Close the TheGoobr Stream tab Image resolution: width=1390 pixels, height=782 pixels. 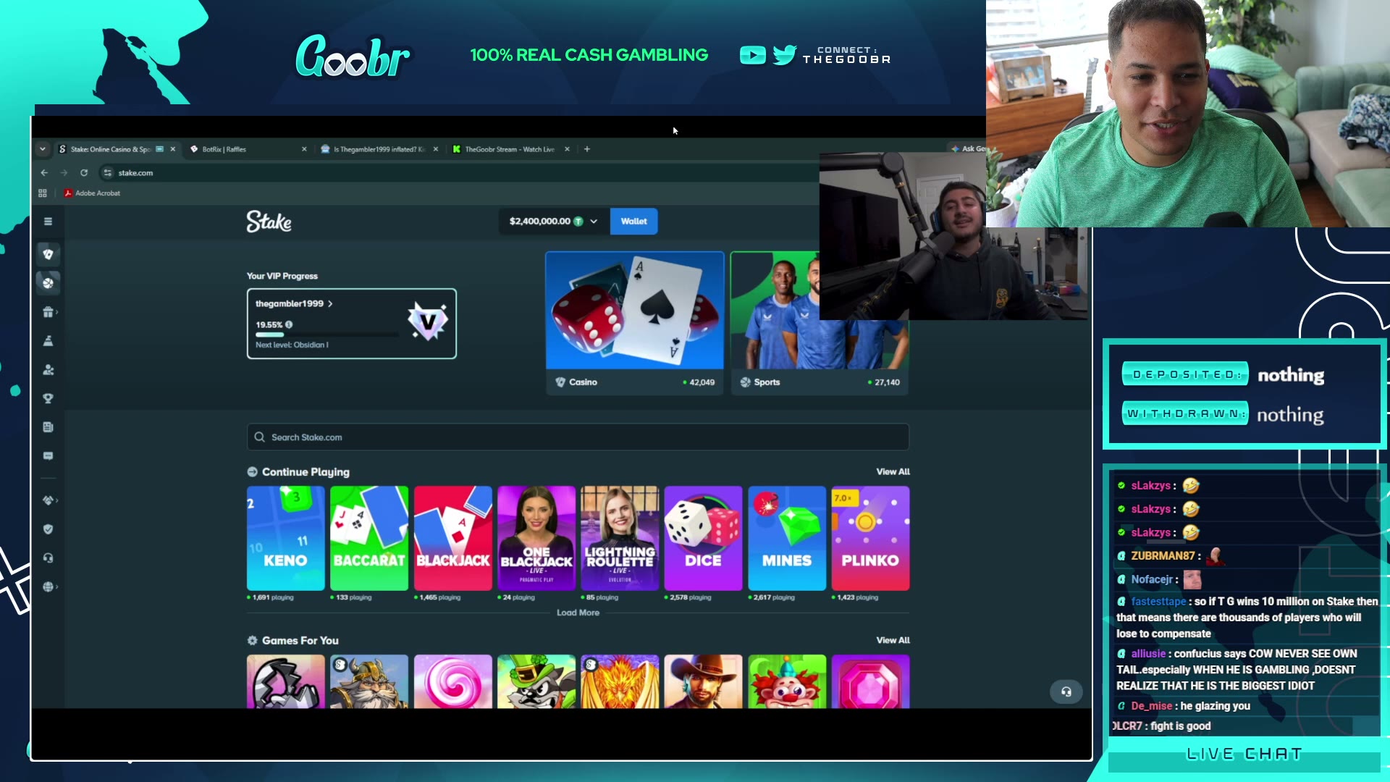pyautogui.click(x=567, y=149)
